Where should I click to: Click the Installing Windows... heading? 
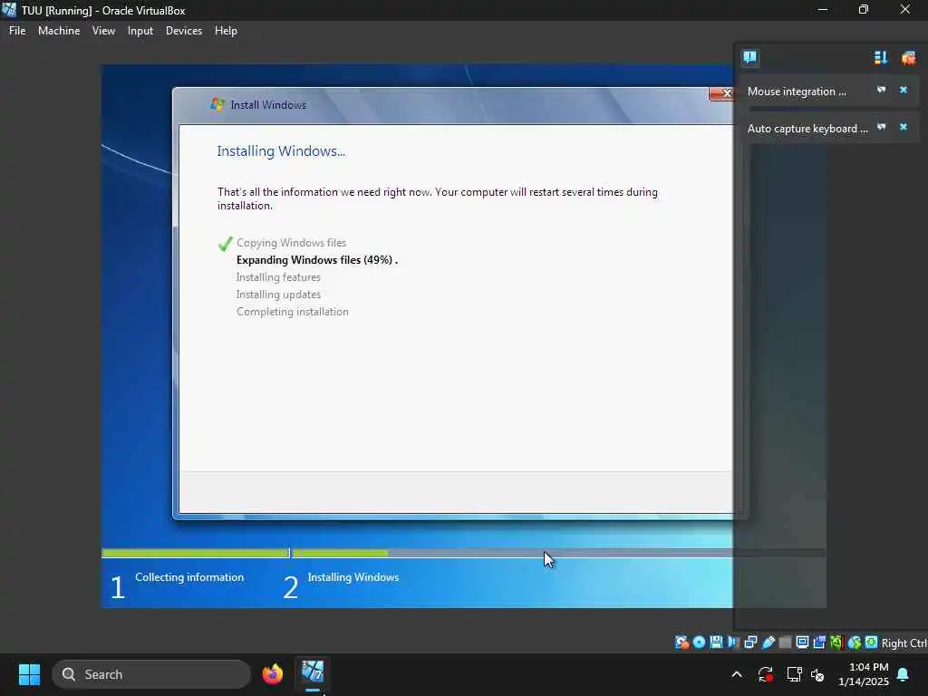coord(281,151)
